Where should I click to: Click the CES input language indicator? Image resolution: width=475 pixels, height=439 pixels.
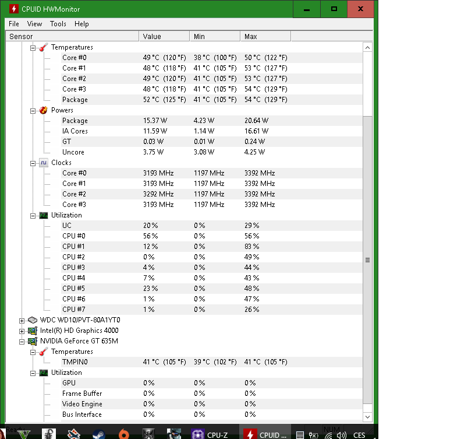tap(359, 436)
